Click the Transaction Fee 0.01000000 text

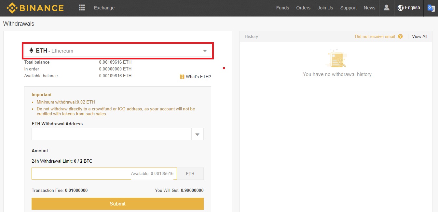coord(60,190)
